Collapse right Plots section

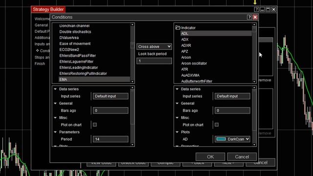pos(177,132)
